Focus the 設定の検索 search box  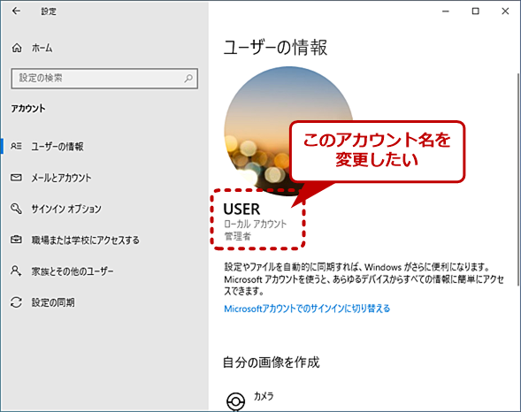point(104,79)
